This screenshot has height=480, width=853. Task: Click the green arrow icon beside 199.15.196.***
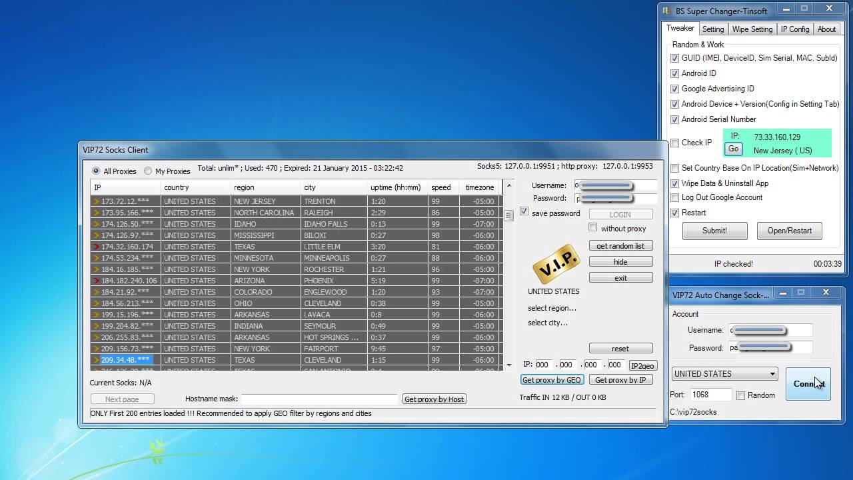coord(97,315)
